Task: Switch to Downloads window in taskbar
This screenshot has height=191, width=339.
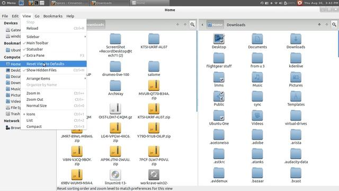Action: coord(110,3)
